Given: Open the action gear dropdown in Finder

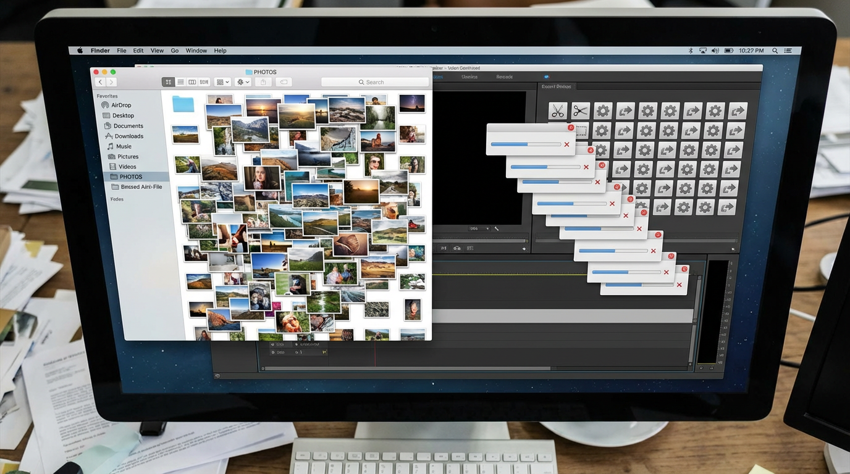Looking at the screenshot, I should [x=242, y=81].
